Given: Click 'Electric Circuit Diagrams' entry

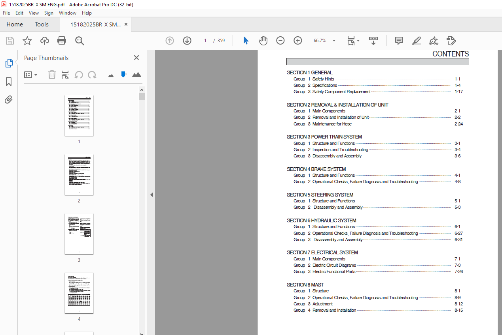Looking at the screenshot, I should pos(334,265).
